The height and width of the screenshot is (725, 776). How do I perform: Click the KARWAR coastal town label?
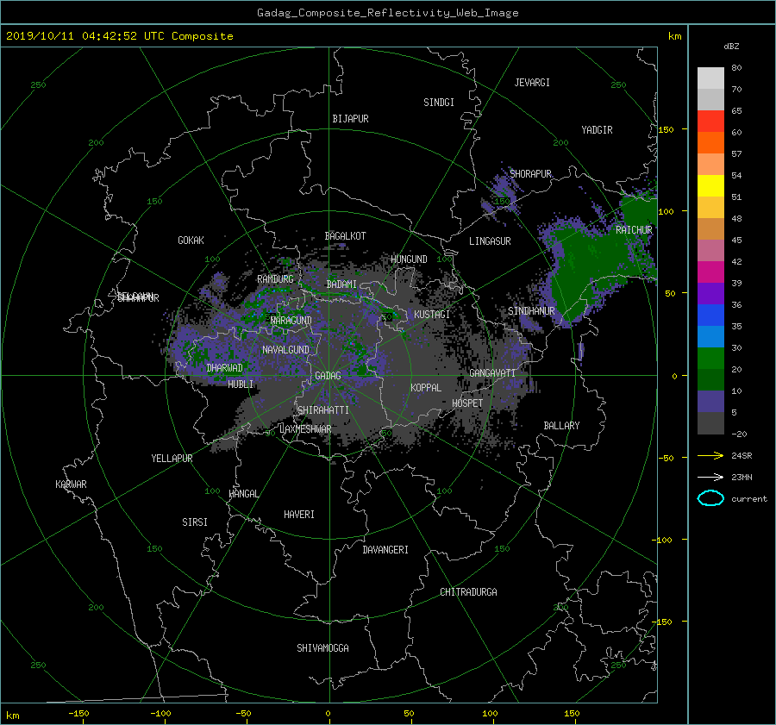(x=71, y=484)
